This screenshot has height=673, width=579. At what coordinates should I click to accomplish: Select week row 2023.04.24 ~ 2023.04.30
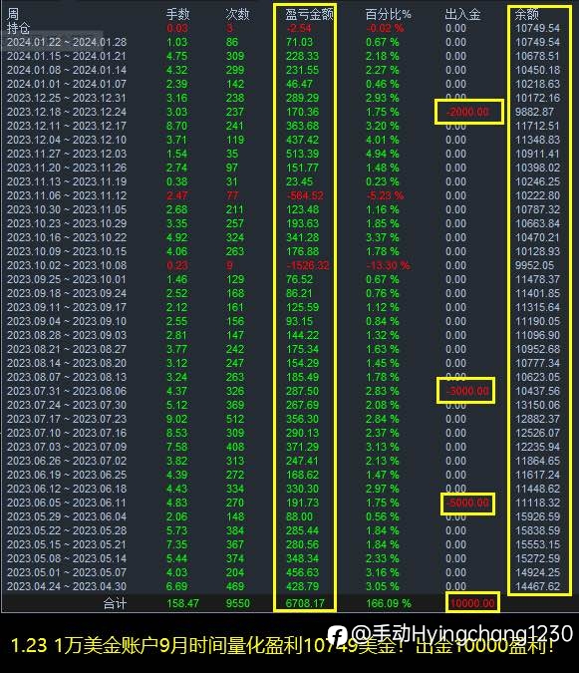point(67,586)
